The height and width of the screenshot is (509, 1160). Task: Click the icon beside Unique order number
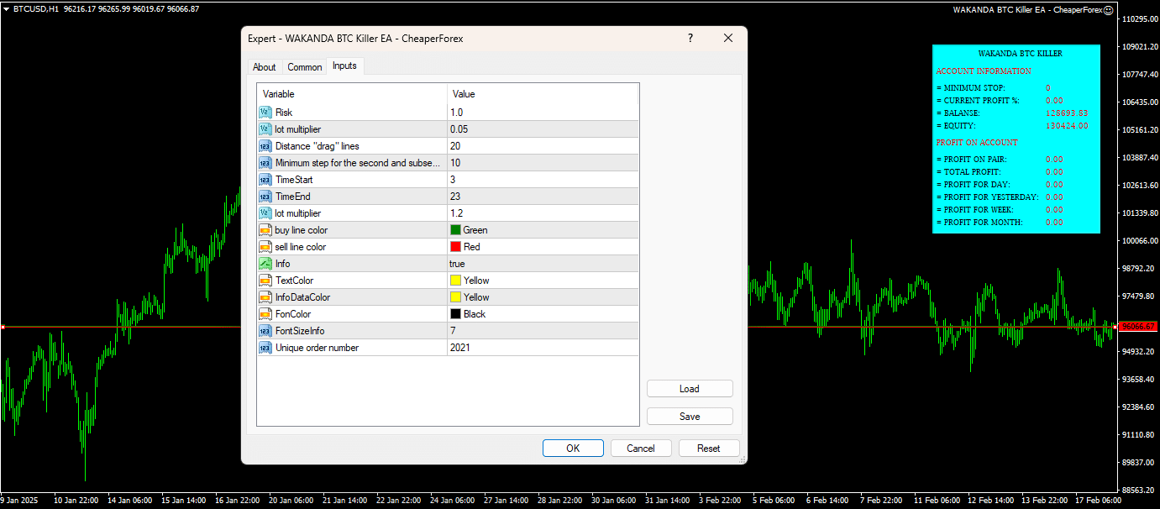click(265, 348)
